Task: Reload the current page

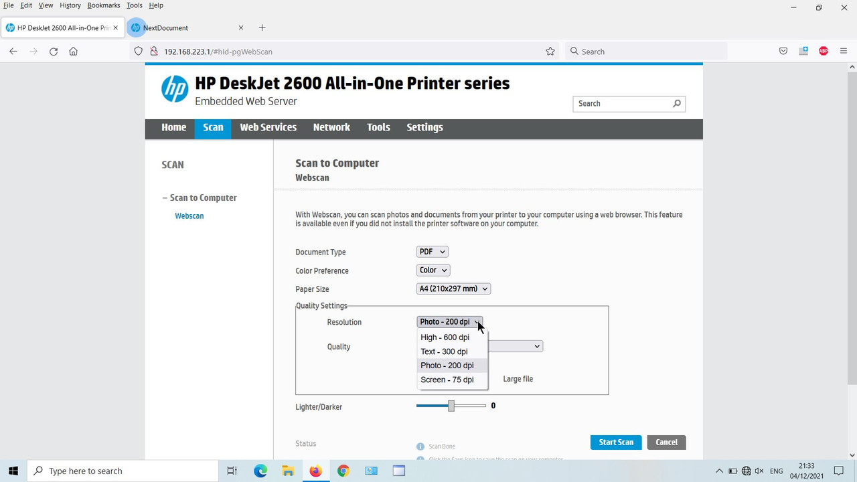Action: (x=54, y=52)
